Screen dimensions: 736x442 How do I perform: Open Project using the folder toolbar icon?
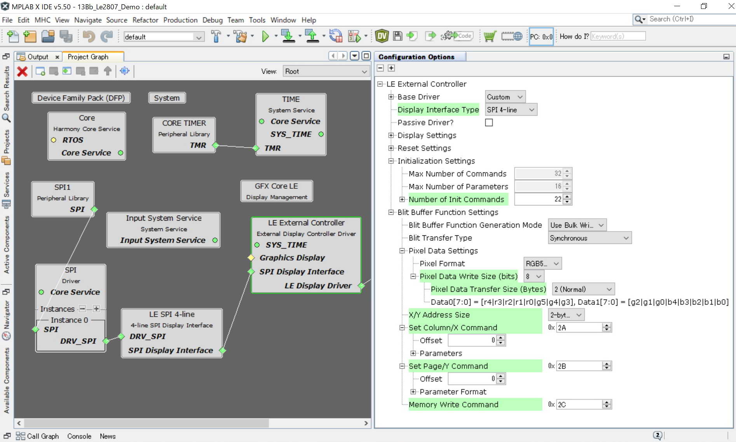click(x=48, y=37)
